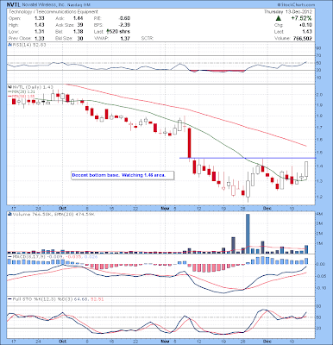This screenshot has width=333, height=345.
Task: Click the last white candlestick on the chart
Action: tap(306, 169)
